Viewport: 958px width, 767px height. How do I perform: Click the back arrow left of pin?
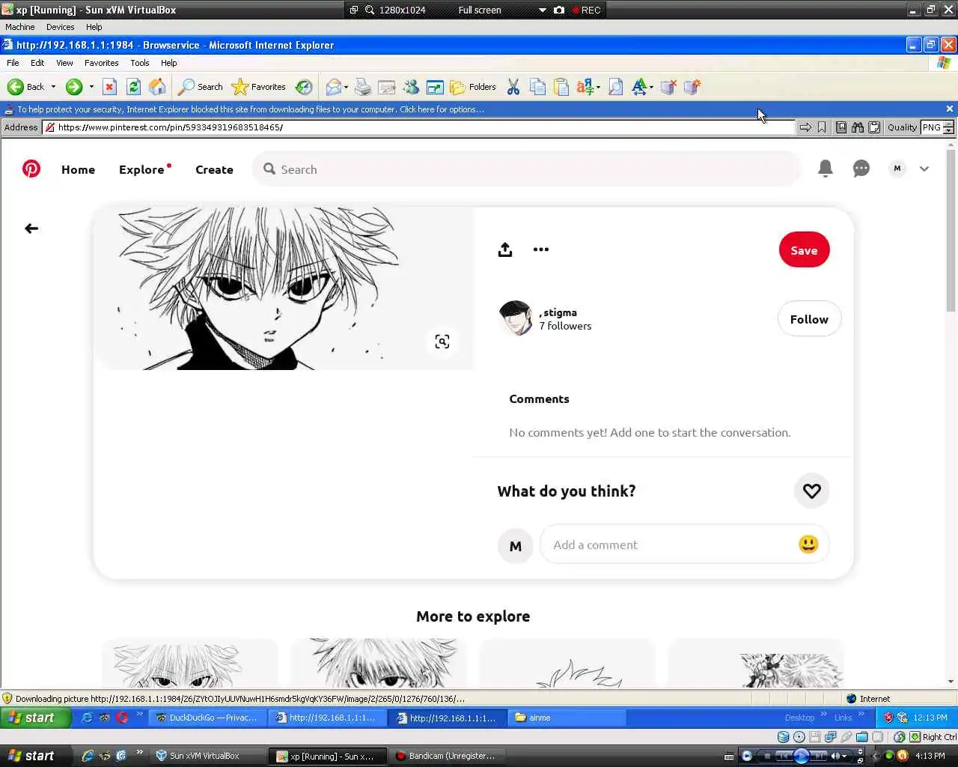point(31,228)
